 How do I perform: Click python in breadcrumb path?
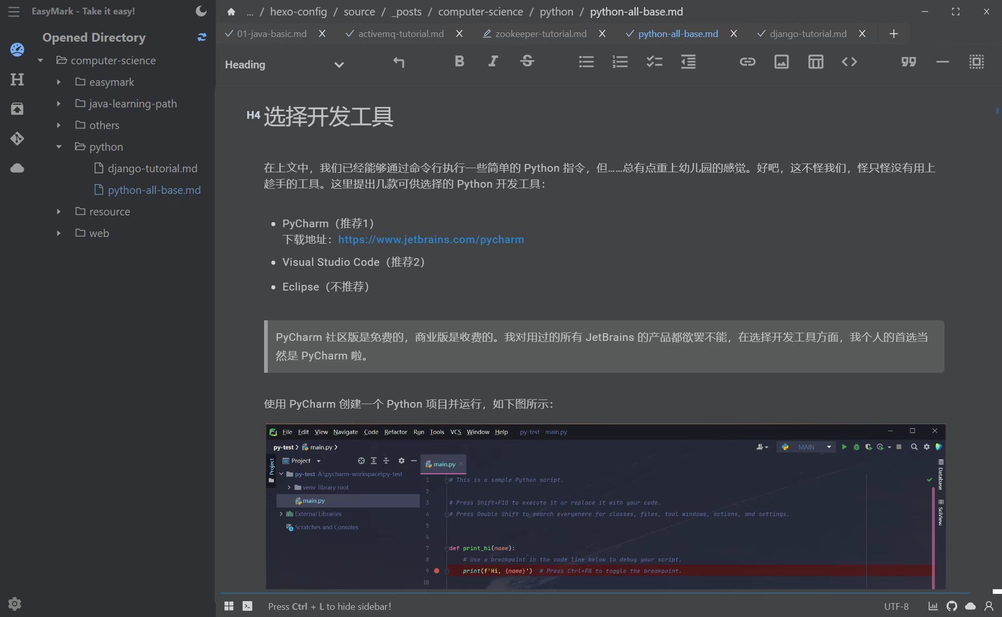click(x=556, y=11)
